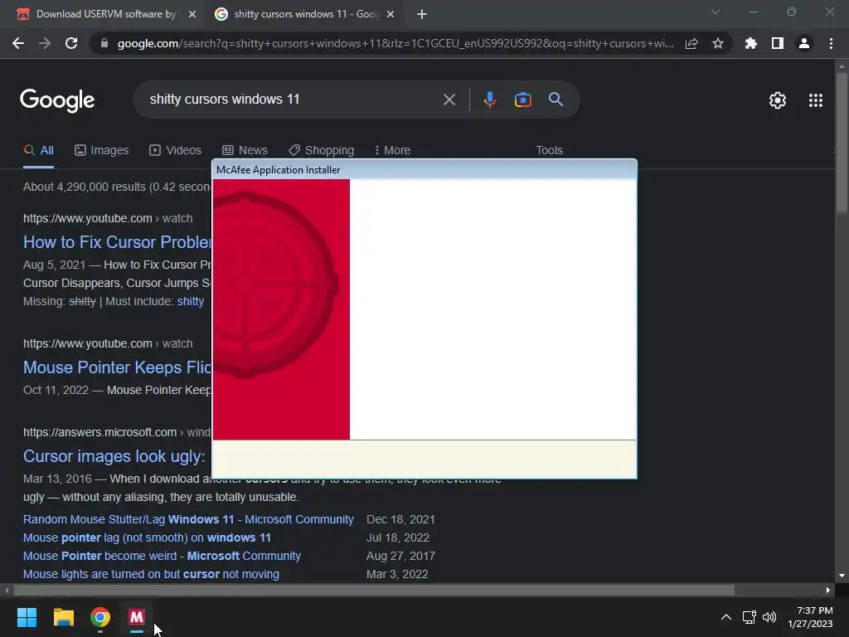This screenshot has height=637, width=849.
Task: Open Mouse pointer lag on windows 11 link
Action: (147, 537)
